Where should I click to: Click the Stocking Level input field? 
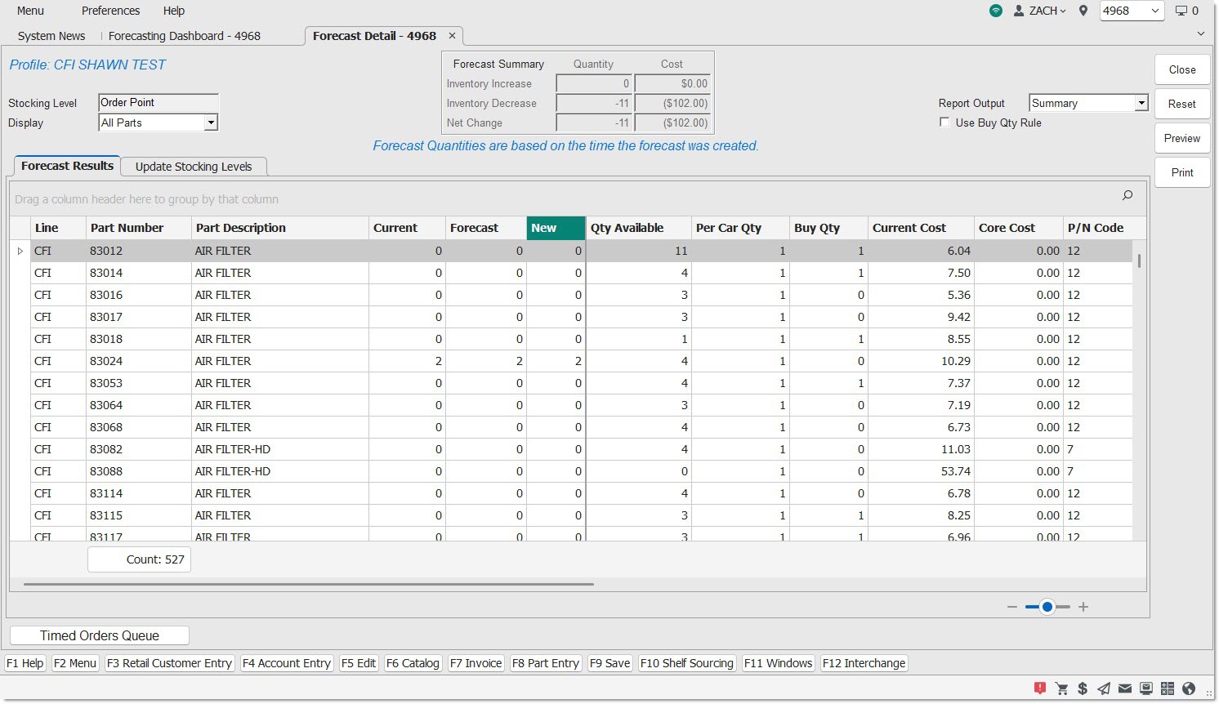pyautogui.click(x=159, y=103)
